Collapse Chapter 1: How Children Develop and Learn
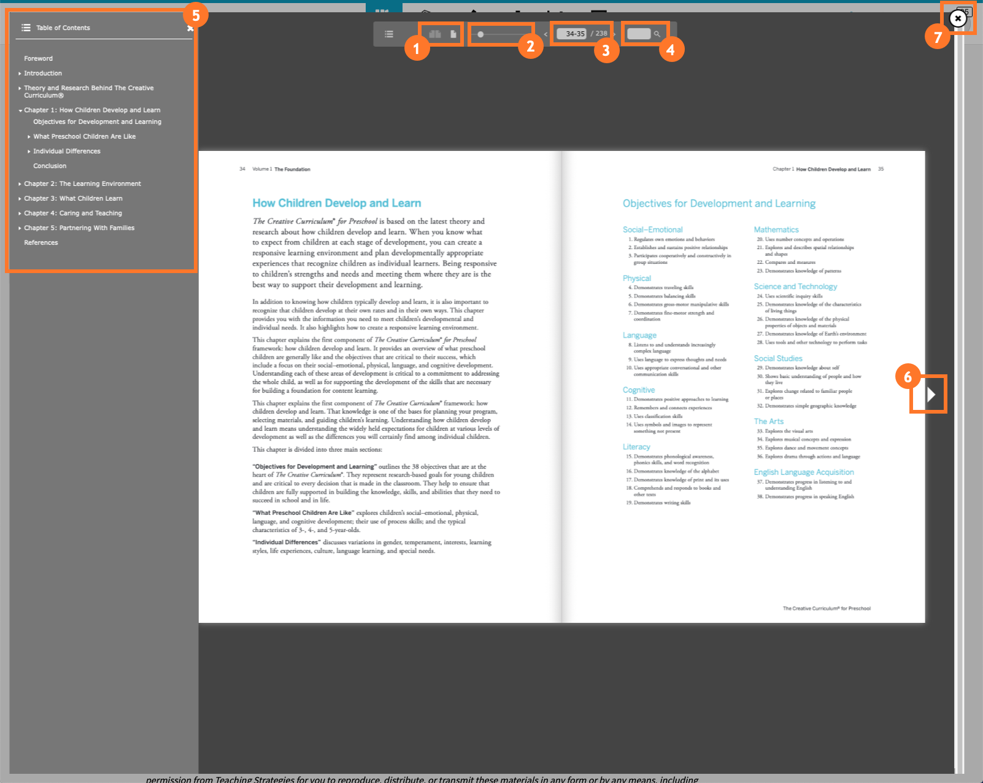The height and width of the screenshot is (783, 983). [20, 110]
